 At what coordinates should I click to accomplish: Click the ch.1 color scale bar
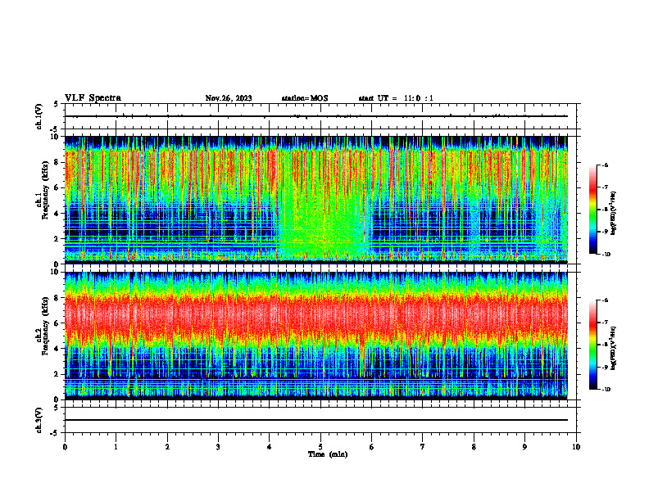point(592,210)
